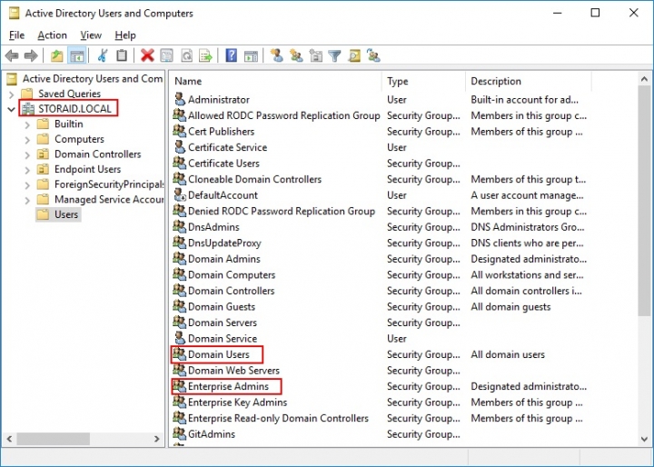Expand the Domain Controllers OU
Image resolution: width=654 pixels, height=467 pixels.
[27, 154]
